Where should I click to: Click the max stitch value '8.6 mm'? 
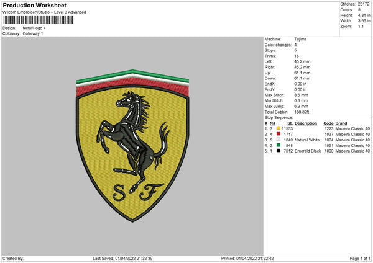(x=301, y=95)
